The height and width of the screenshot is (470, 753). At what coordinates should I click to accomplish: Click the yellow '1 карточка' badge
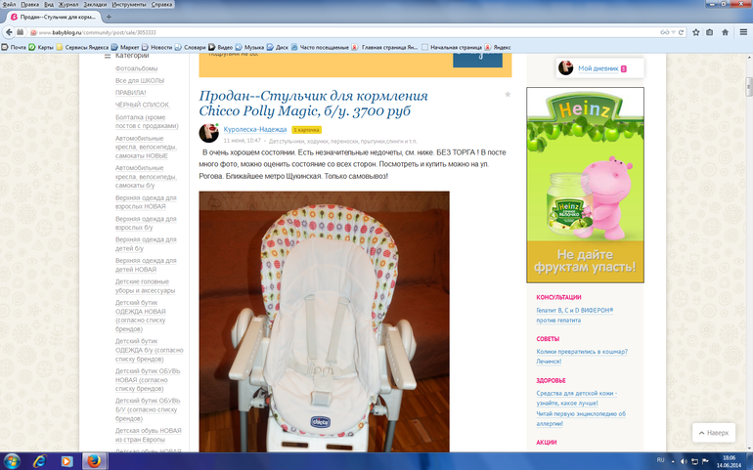pyautogui.click(x=306, y=130)
